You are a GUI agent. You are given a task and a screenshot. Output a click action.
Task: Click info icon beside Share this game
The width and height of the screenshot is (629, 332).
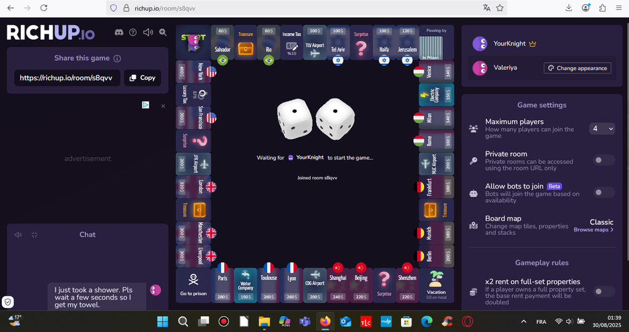coord(117,58)
